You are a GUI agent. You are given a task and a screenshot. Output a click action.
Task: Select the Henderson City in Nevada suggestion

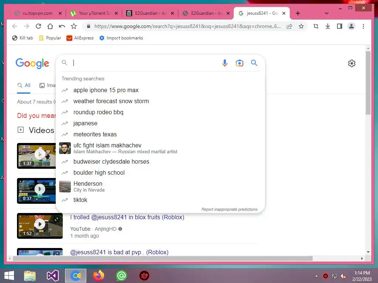click(160, 186)
